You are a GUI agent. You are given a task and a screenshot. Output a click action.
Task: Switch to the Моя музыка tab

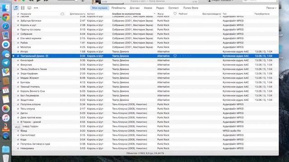(x=99, y=8)
